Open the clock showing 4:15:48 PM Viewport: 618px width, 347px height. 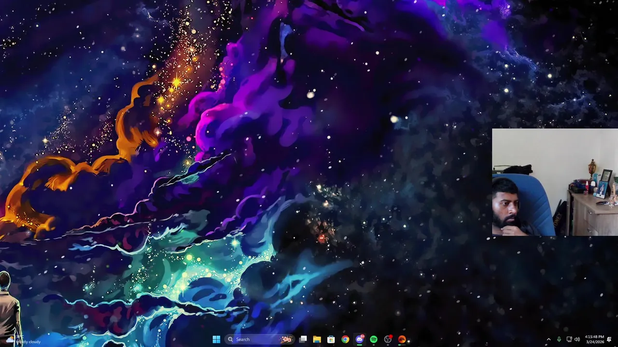594,339
